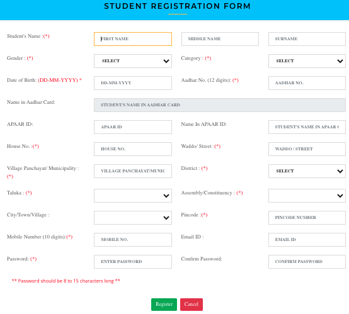Image resolution: width=349 pixels, height=314 pixels.
Task: Click the DD-MM-YYYY date of birth field
Action: coord(133,83)
